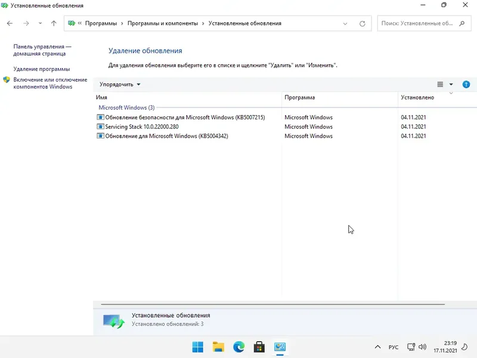The height and width of the screenshot is (358, 477).
Task: Open File Explorer from the taskbar
Action: click(218, 347)
